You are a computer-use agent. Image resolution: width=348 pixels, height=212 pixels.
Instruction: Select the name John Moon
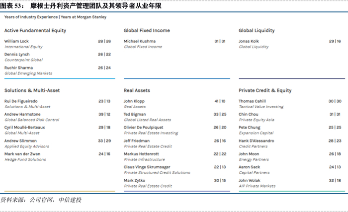click(249, 154)
